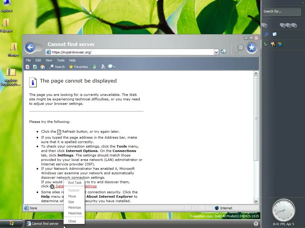The height and width of the screenshot is (228, 305).
Task: Open the Discuss speech bubble toolbar dropdown
Action: click(x=111, y=67)
